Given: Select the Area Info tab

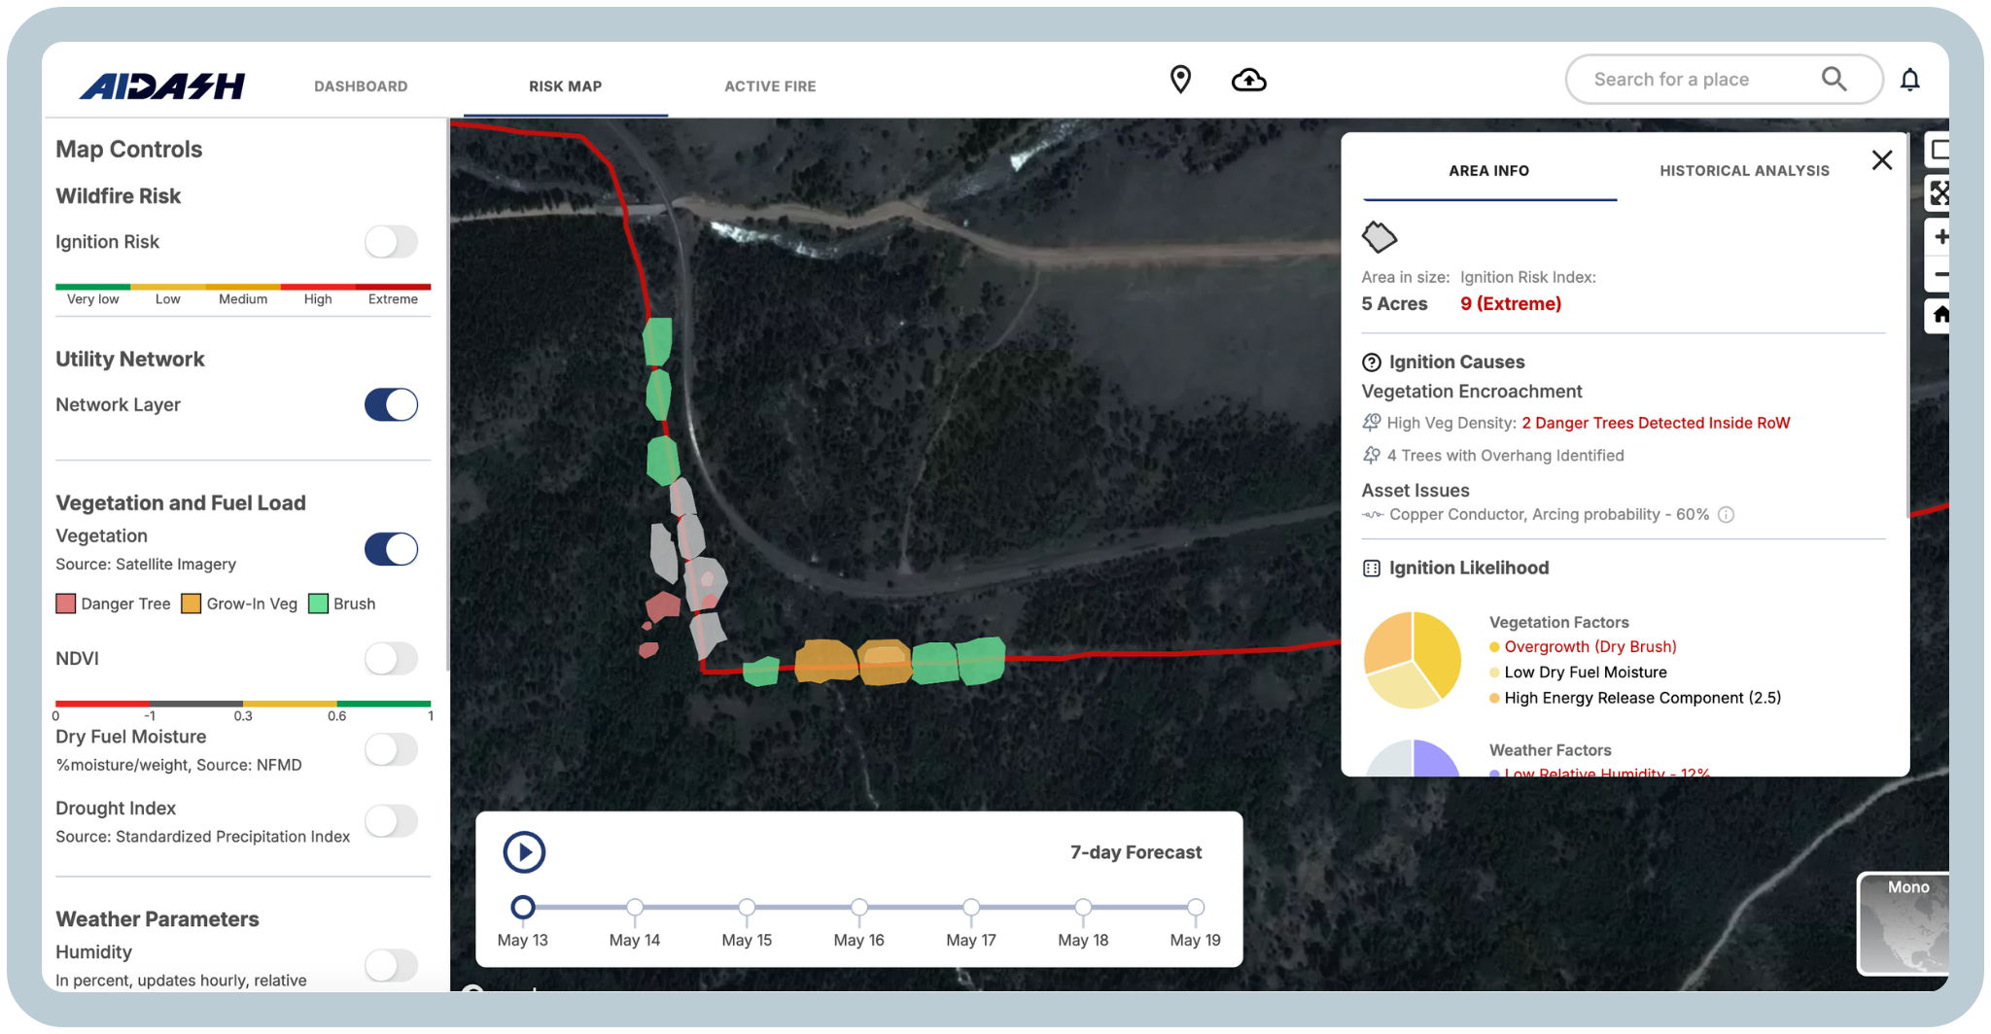Looking at the screenshot, I should tap(1489, 171).
